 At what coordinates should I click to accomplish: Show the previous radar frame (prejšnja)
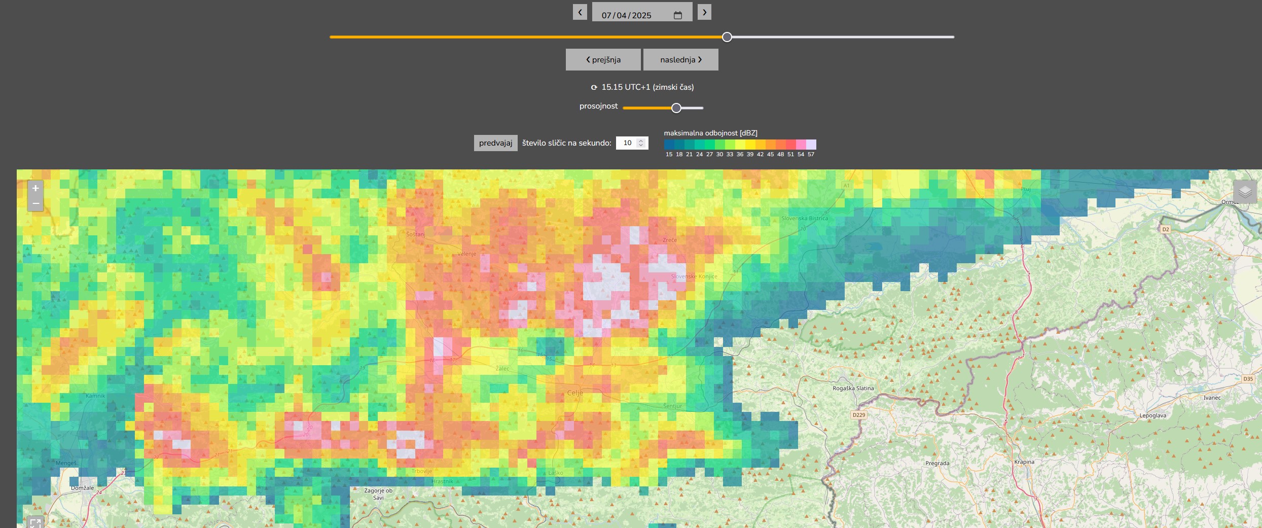tap(603, 60)
